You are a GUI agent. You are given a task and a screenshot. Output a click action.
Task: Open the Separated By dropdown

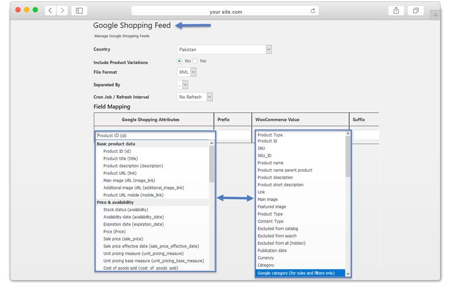click(x=183, y=85)
